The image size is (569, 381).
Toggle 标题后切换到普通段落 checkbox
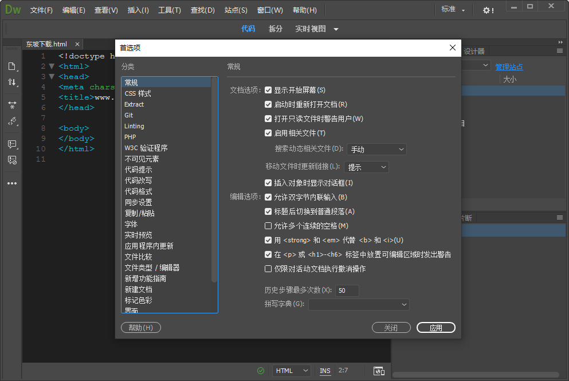coord(268,211)
